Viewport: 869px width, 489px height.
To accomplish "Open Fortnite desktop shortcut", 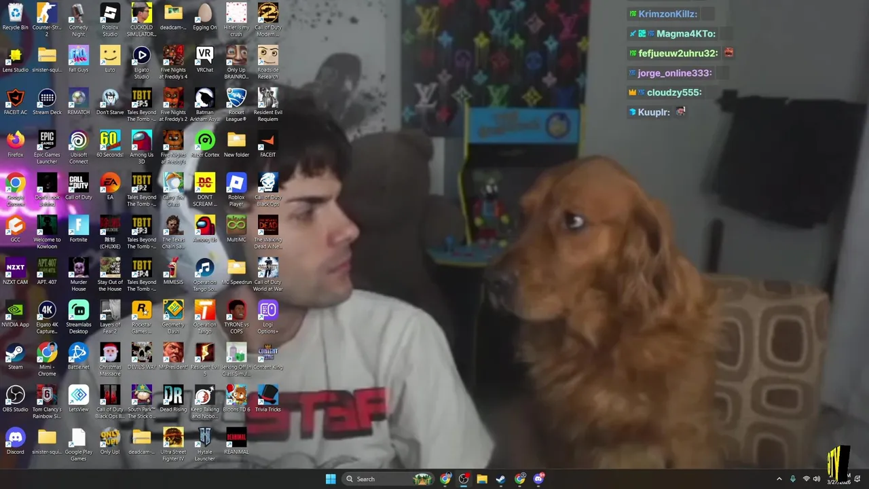I will tap(78, 229).
